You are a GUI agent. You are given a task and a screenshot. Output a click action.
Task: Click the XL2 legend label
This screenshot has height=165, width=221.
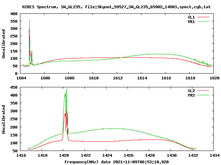click(191, 91)
